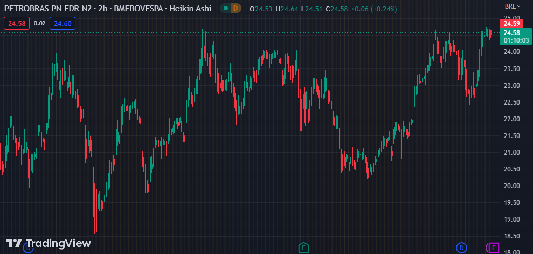Image resolution: width=533 pixels, height=254 pixels.
Task: Click the +0.06 (+0.24%) change value
Action: click(374, 9)
